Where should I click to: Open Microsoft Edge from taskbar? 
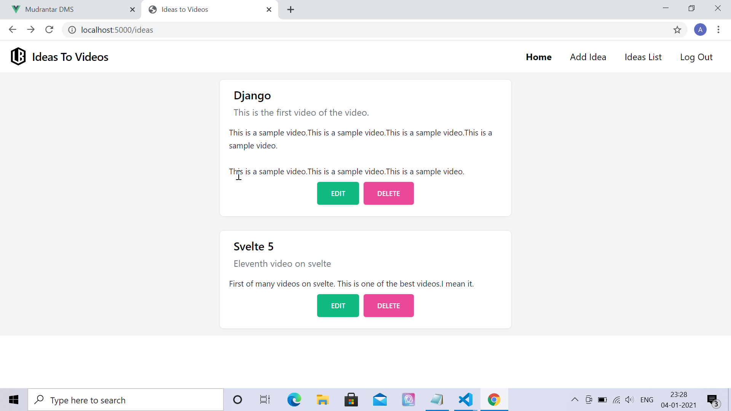pyautogui.click(x=294, y=400)
